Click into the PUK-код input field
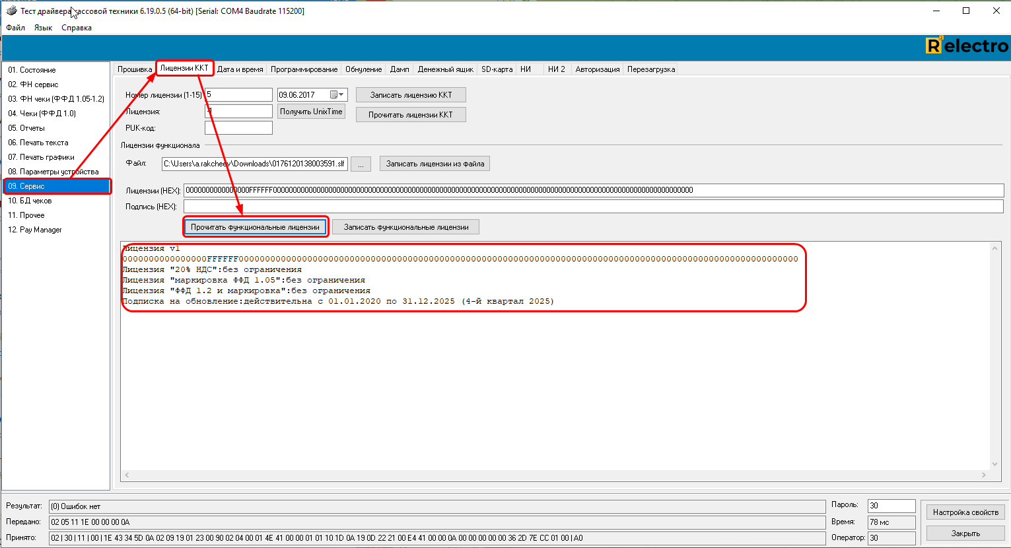Viewport: 1011px width, 548px height. click(238, 128)
